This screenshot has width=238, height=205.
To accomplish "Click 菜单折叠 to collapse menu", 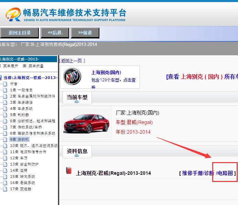I will 36,66.
